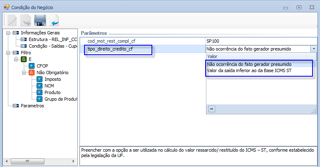Click the icon next to Informações Gerais
Image resolution: width=320 pixels, height=167 pixels.
16,33
